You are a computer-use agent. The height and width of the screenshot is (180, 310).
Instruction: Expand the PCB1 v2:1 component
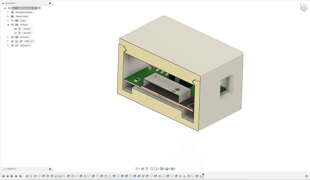click(8, 41)
